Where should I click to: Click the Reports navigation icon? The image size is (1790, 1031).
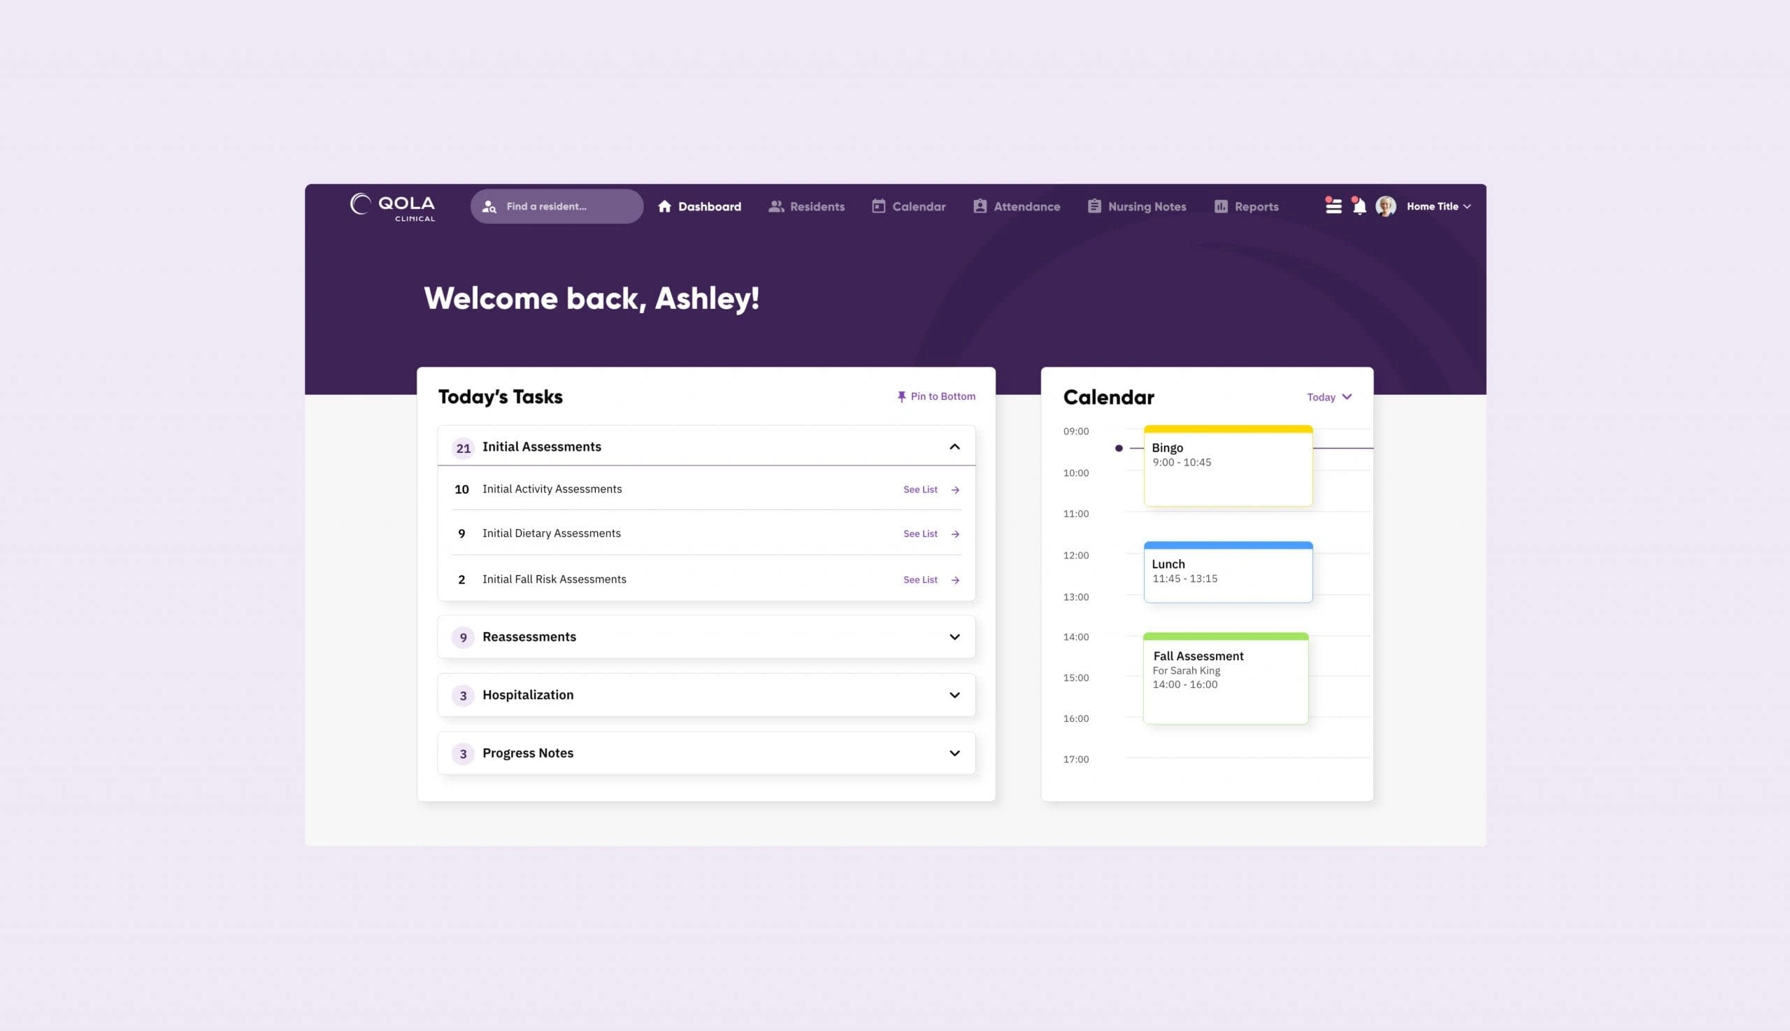point(1219,206)
